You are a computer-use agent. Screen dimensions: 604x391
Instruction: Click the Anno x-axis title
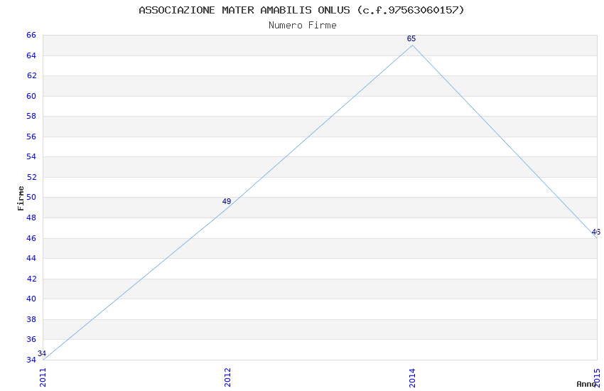[586, 384]
